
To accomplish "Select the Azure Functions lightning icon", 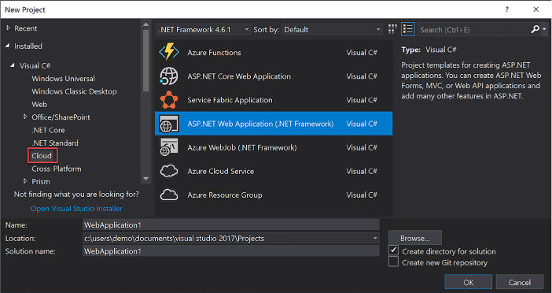I will (x=169, y=53).
